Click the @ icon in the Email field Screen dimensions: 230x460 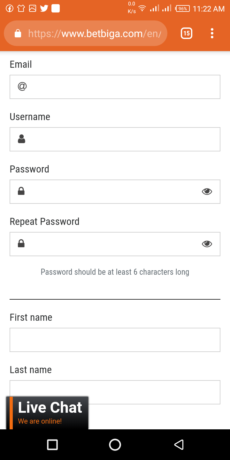(22, 86)
